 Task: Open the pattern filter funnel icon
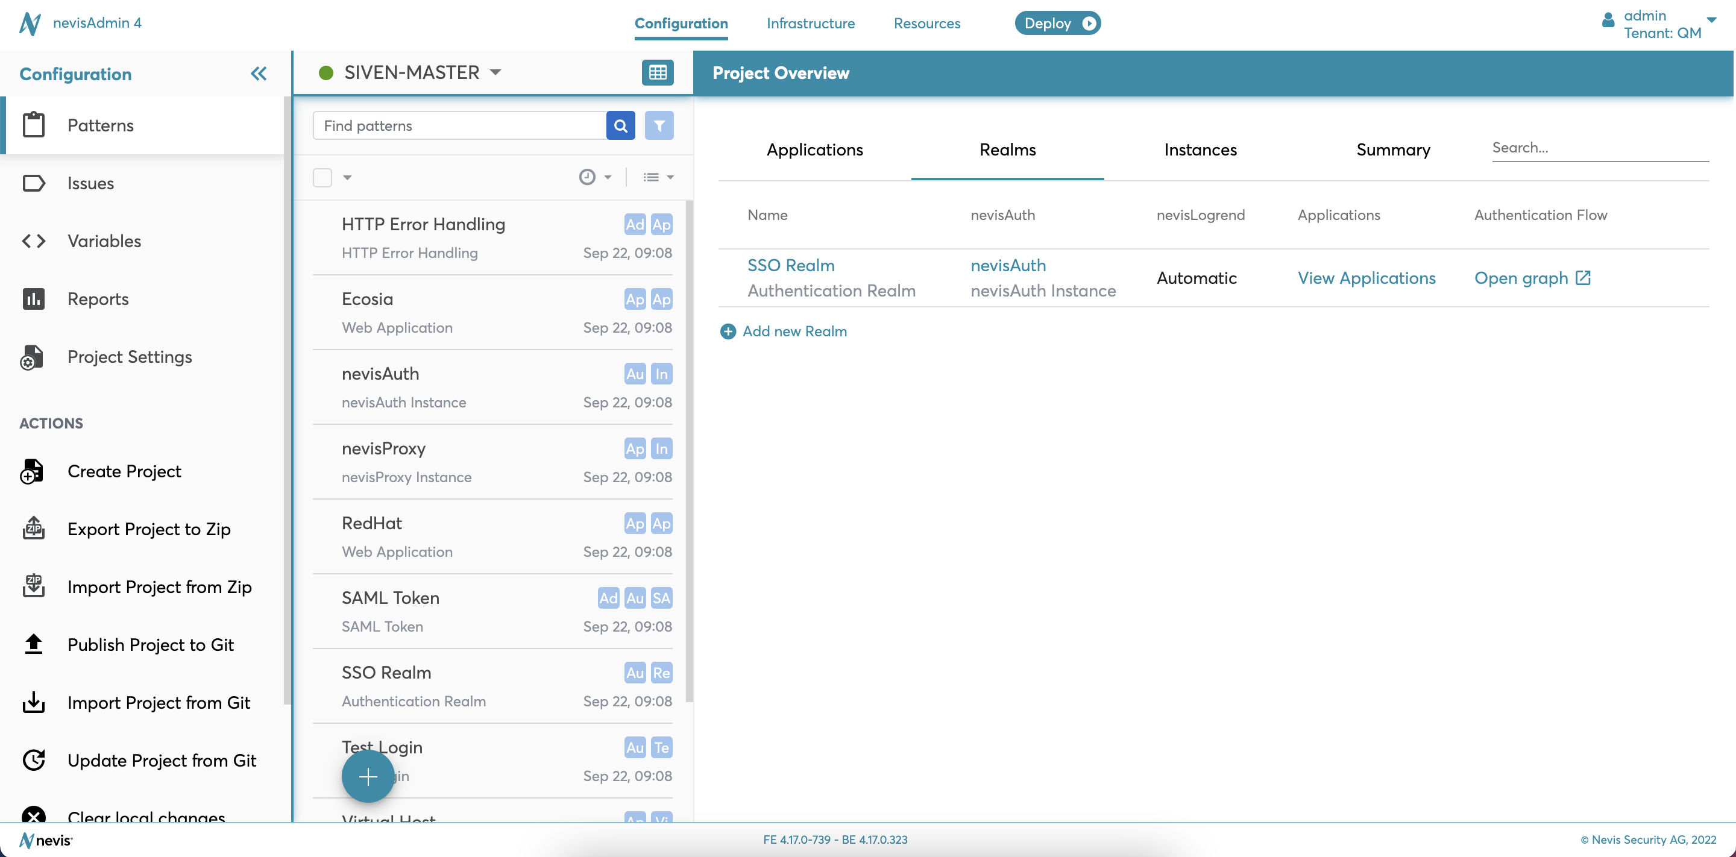coord(658,125)
